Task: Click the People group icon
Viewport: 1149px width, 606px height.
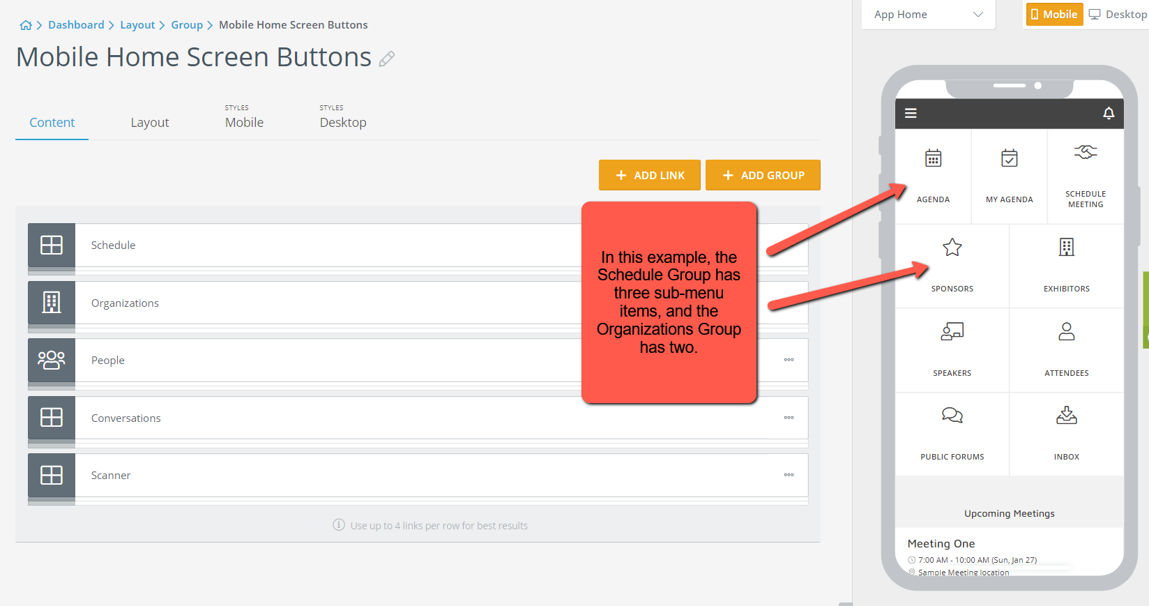Action: tap(52, 360)
